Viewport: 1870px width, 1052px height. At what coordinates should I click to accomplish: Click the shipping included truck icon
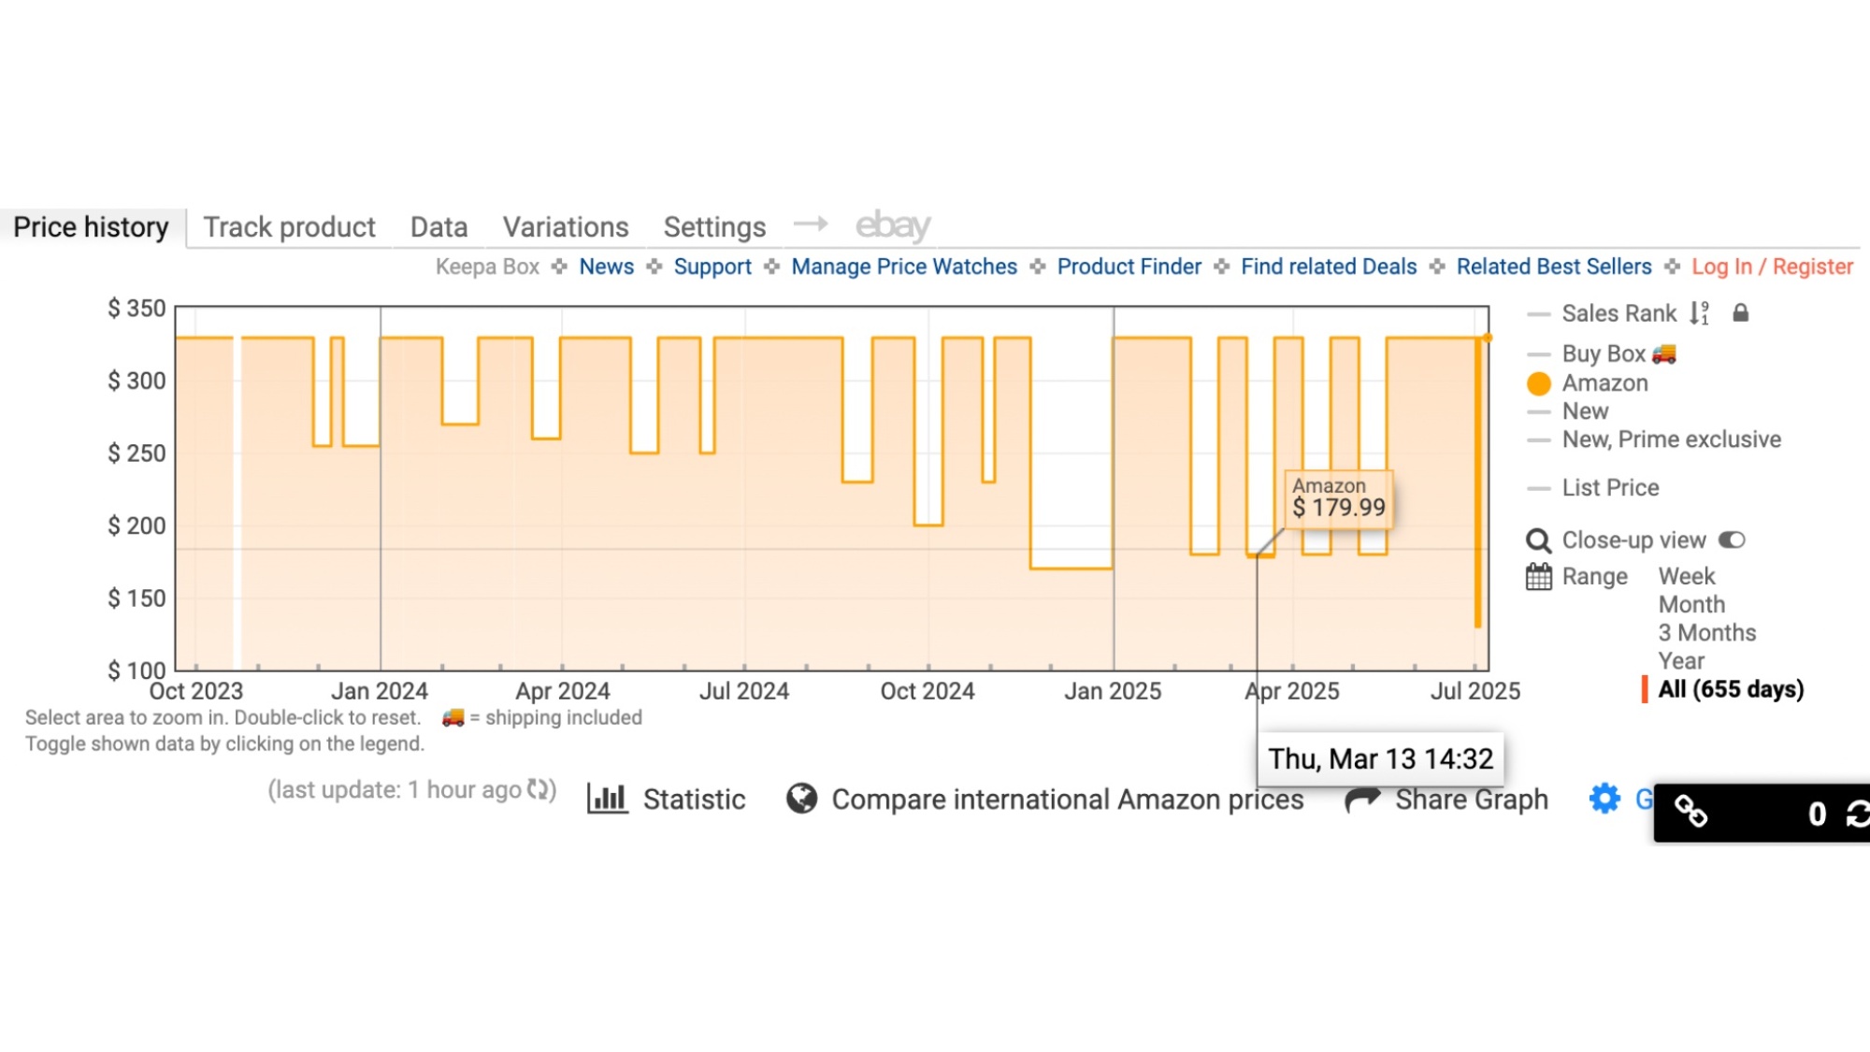(453, 717)
